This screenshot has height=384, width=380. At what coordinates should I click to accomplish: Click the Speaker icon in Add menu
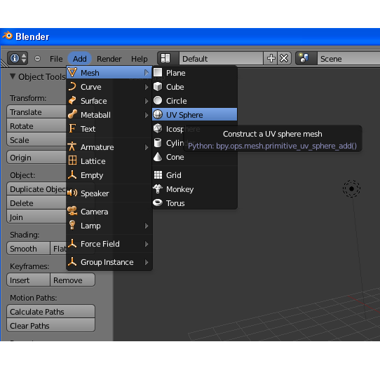click(72, 193)
